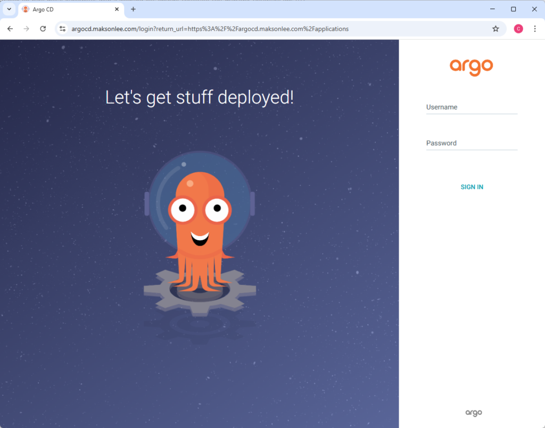Open the Chrome profile avatar
Viewport: 545px width, 428px height.
(518, 29)
